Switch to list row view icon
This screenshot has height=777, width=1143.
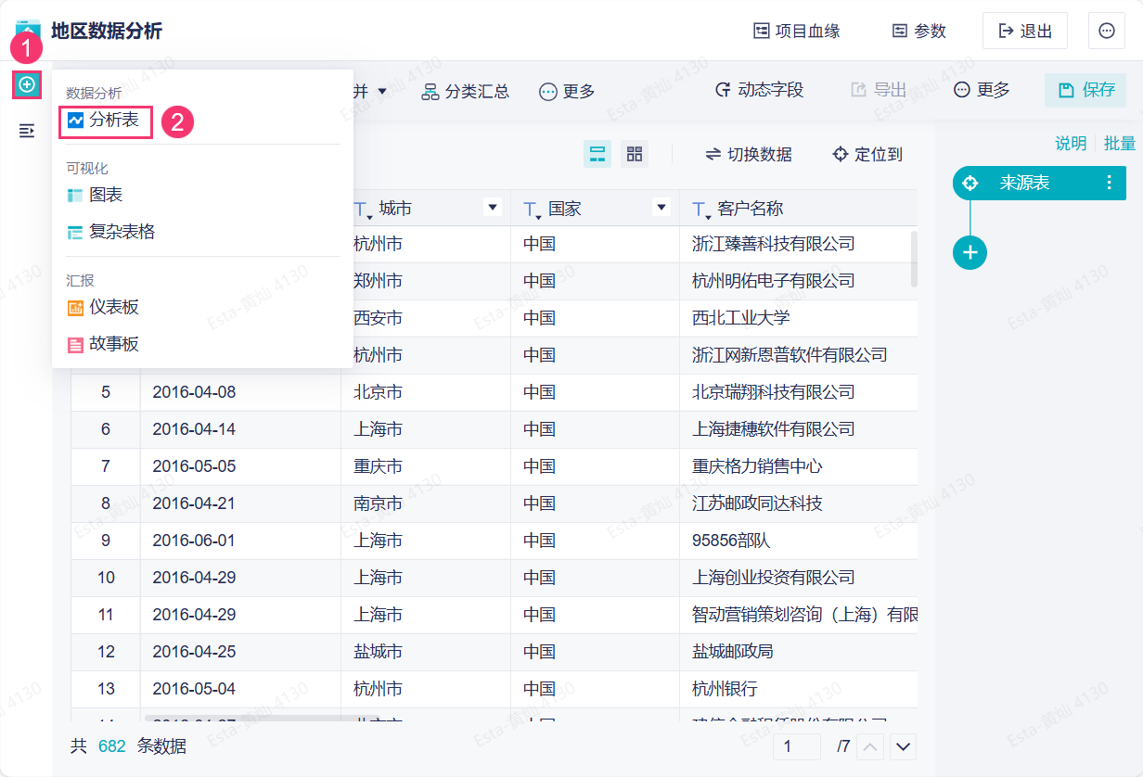click(x=597, y=154)
